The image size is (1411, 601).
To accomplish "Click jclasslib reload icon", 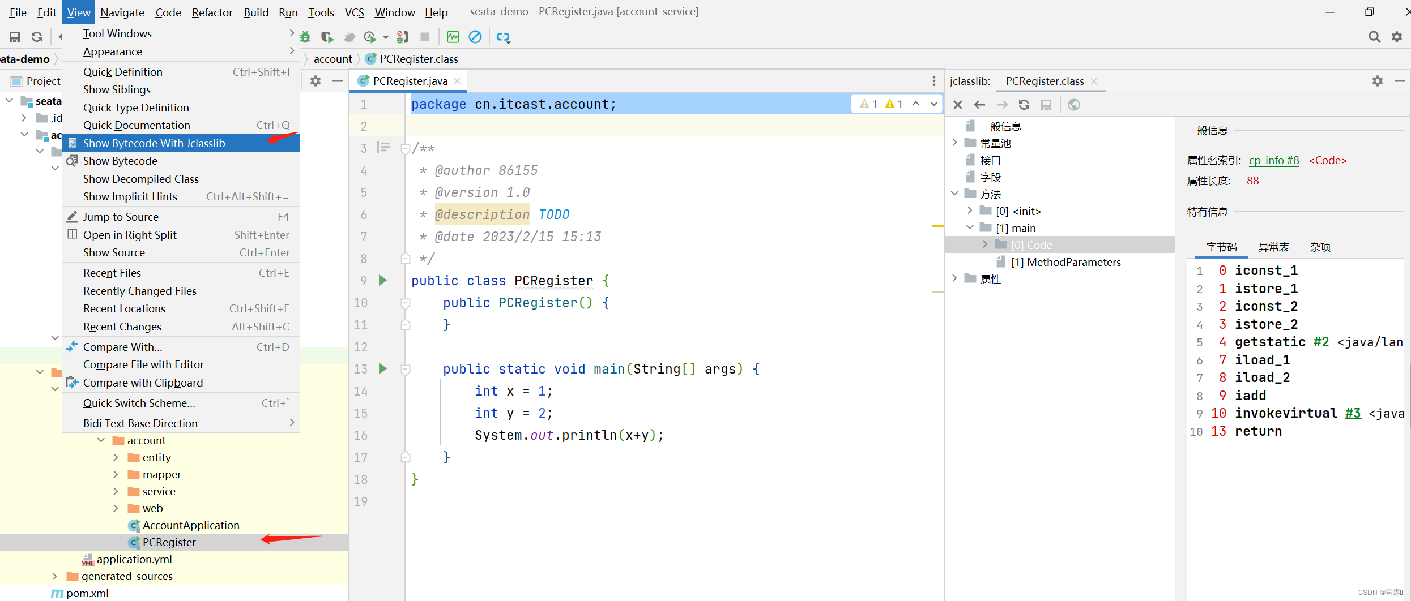I will click(x=1024, y=105).
